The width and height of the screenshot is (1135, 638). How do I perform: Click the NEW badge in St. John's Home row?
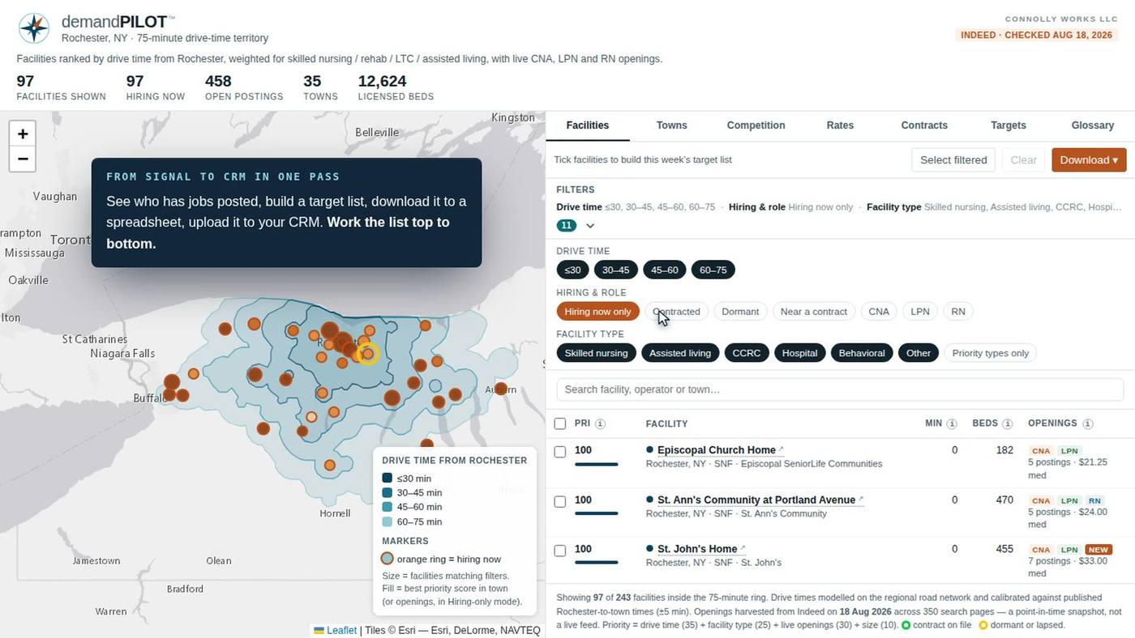[1099, 550]
